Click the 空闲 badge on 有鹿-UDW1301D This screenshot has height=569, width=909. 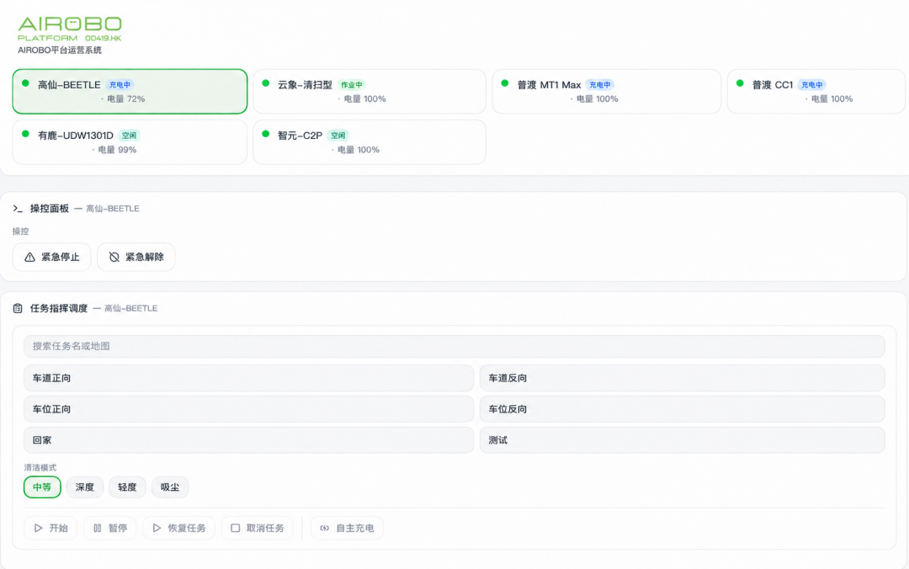(x=130, y=136)
